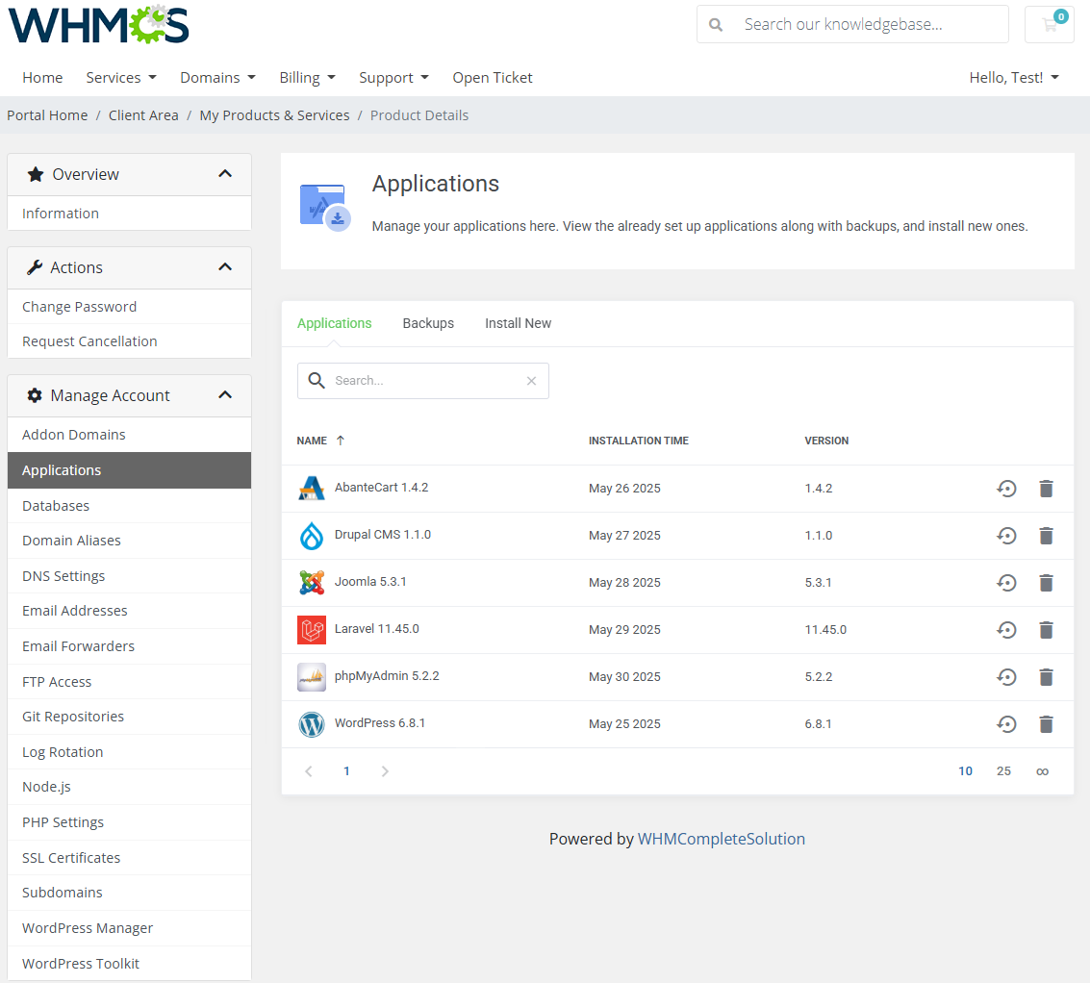Image resolution: width=1090 pixels, height=983 pixels.
Task: Collapse the Manage Account panel
Action: pyautogui.click(x=225, y=395)
